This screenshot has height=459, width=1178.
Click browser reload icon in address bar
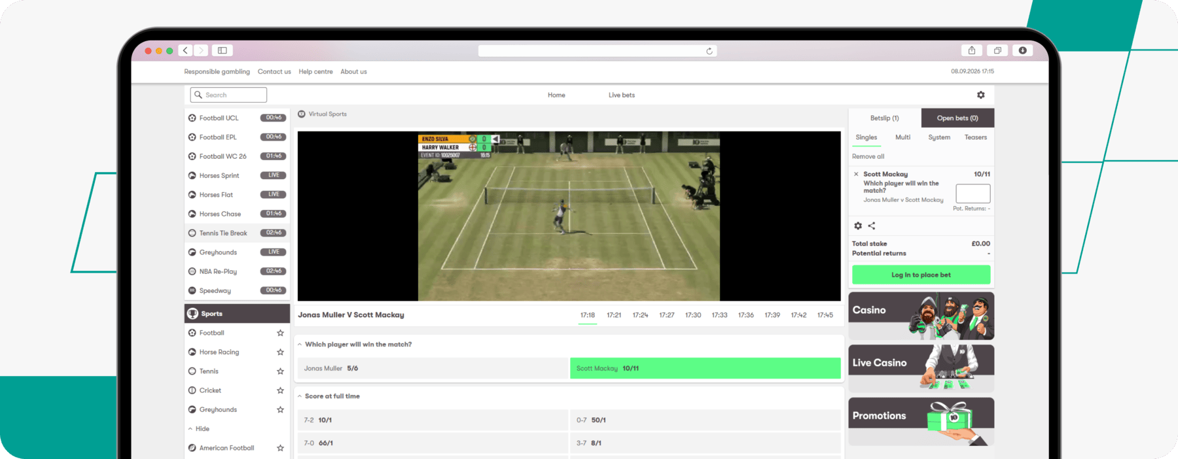(x=709, y=51)
